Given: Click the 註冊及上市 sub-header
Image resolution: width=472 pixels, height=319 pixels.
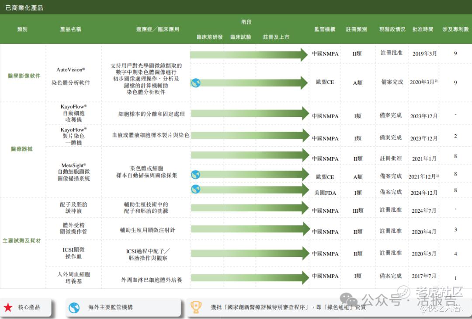Looking at the screenshot, I should point(276,37).
